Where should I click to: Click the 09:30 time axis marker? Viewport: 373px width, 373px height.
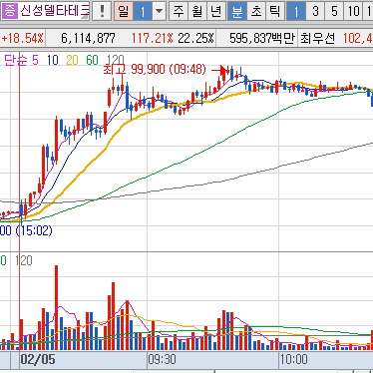tap(162, 359)
